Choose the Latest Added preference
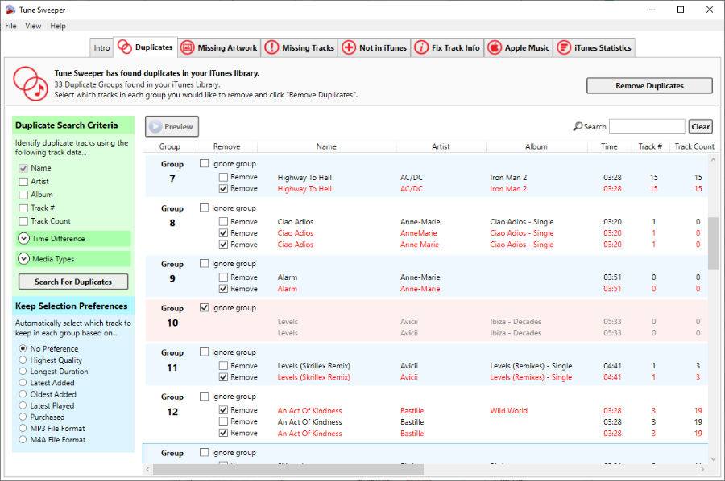Viewport: 725px width, 481px height. click(23, 383)
